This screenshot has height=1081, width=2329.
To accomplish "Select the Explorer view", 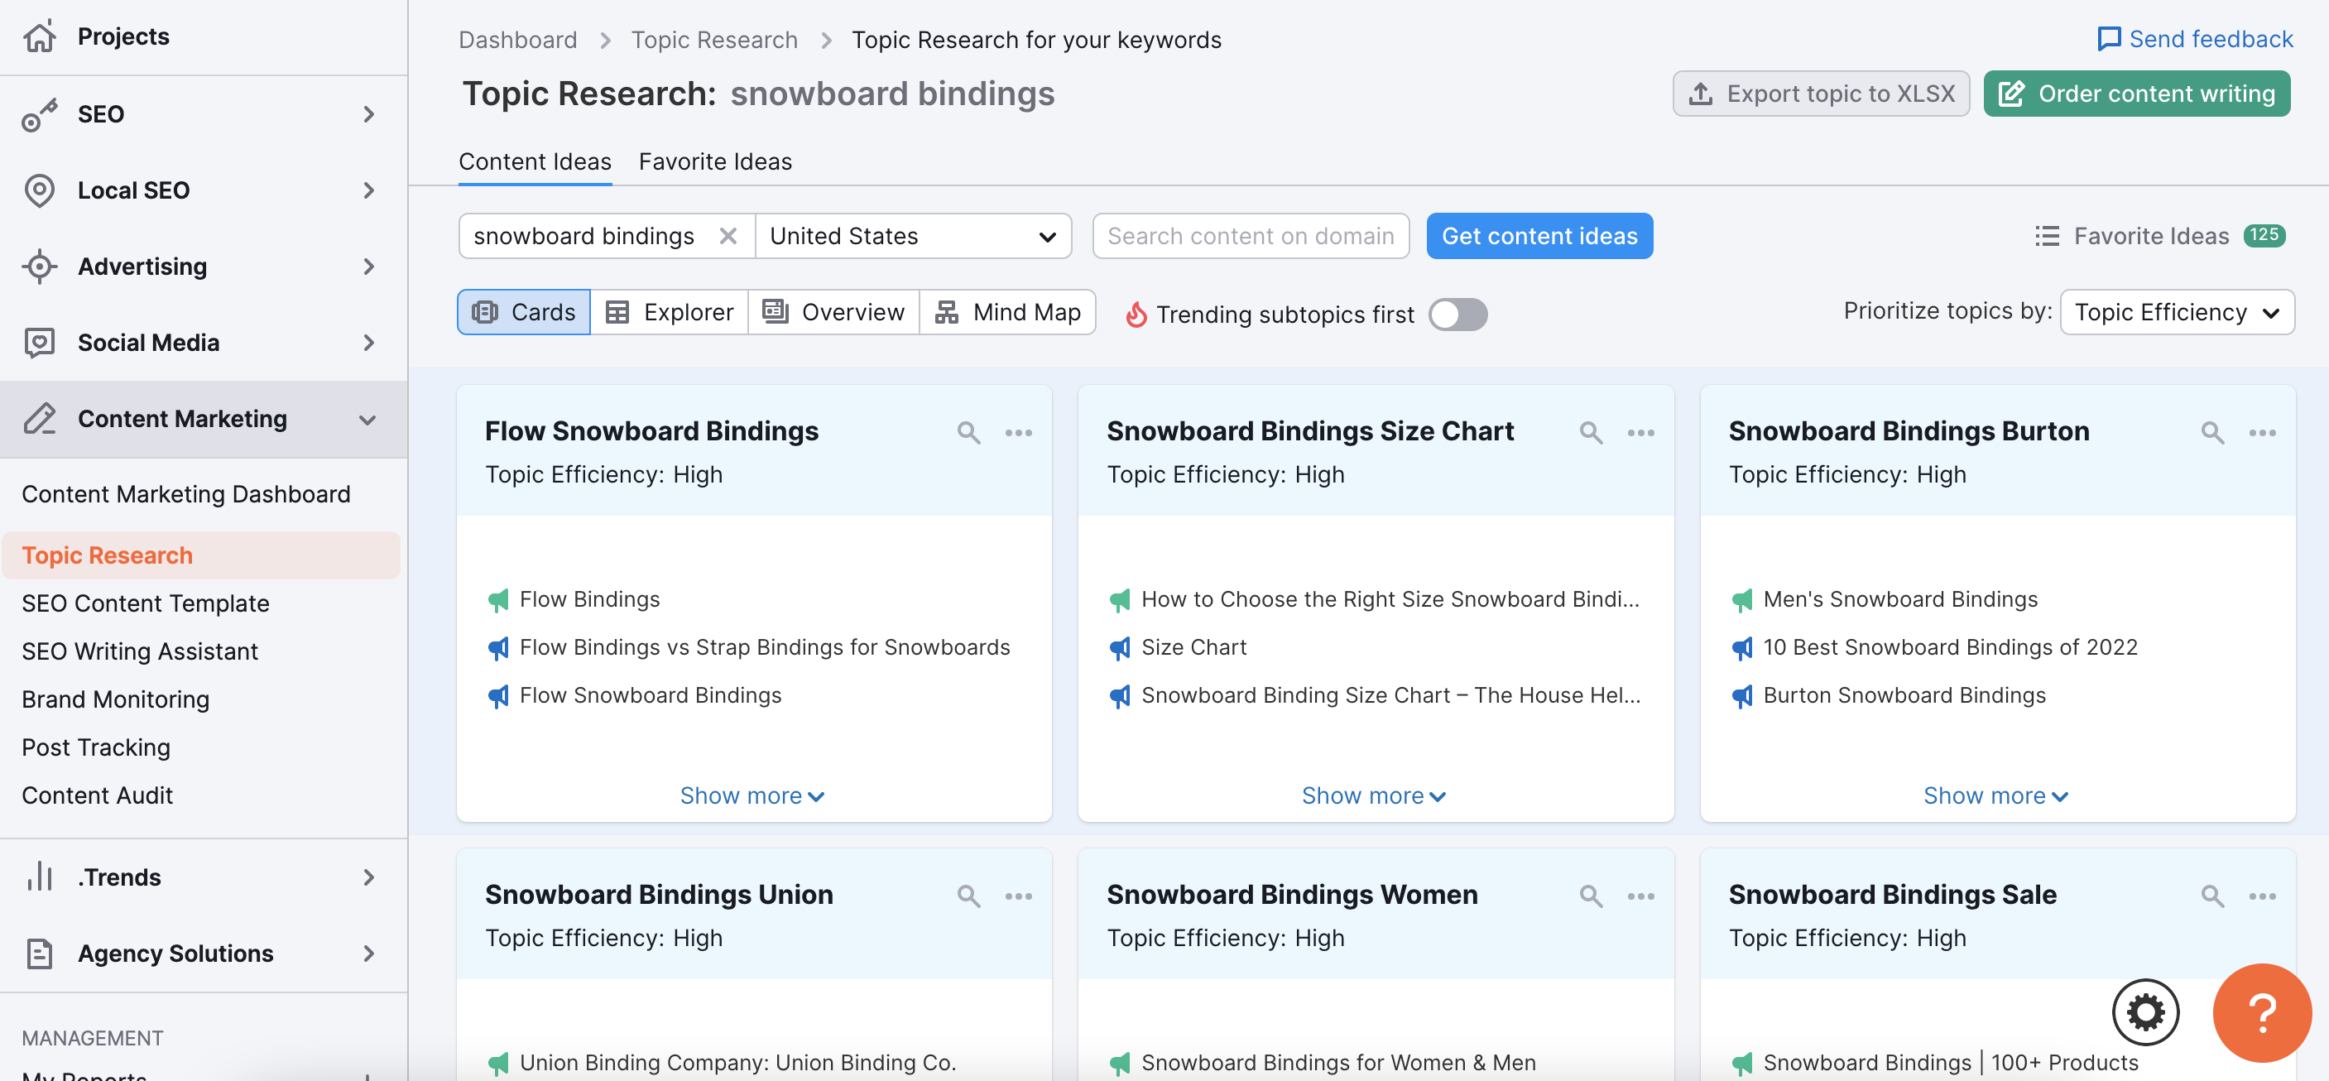I will [669, 312].
